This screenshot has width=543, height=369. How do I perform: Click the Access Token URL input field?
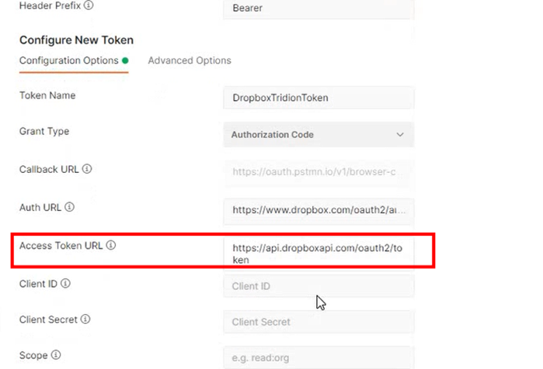(318, 254)
